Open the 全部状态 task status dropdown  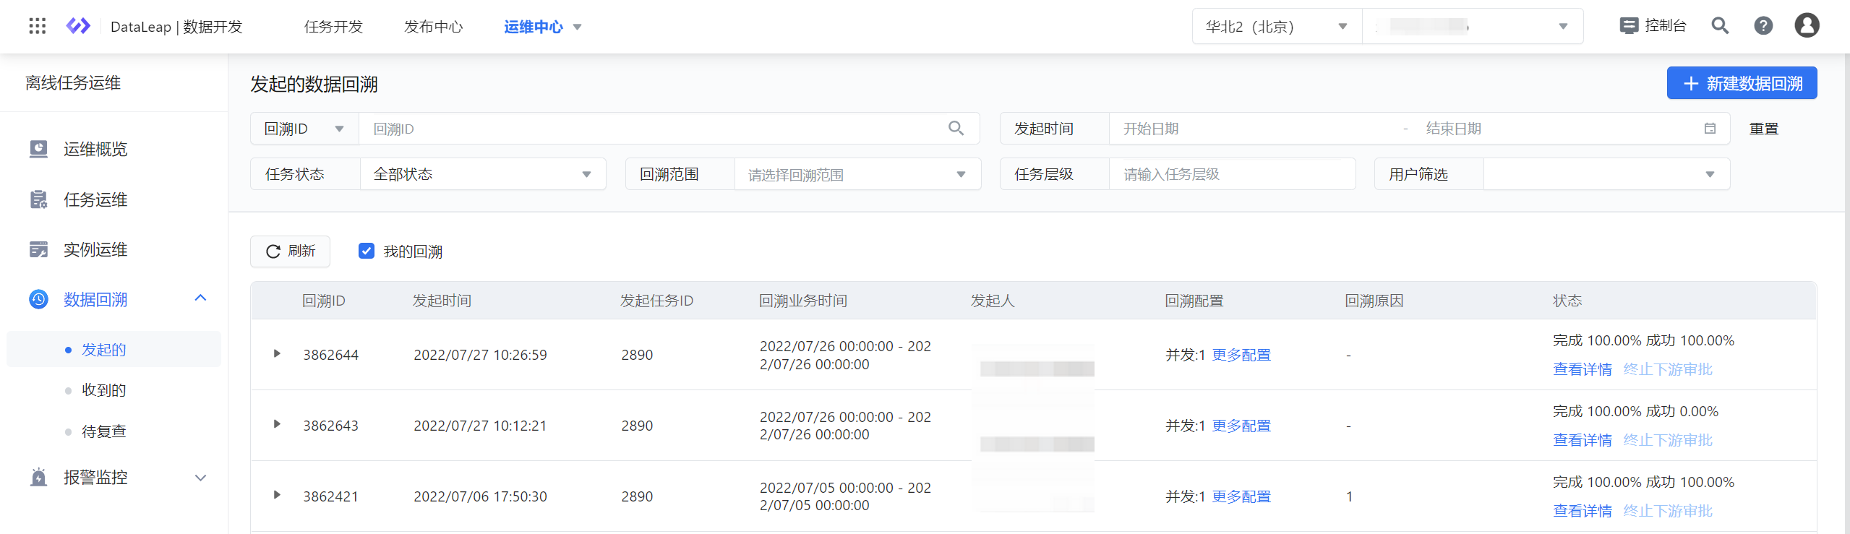[483, 174]
